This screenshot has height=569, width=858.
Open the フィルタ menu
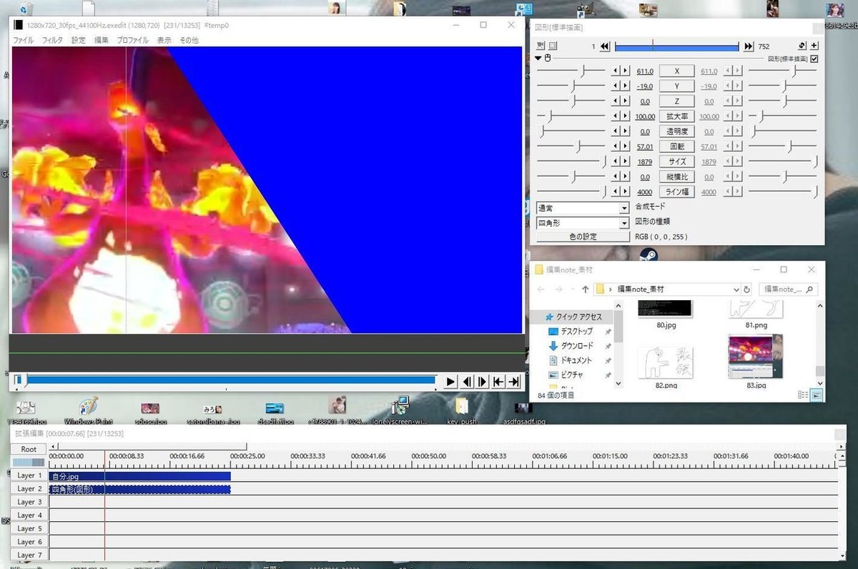click(52, 41)
